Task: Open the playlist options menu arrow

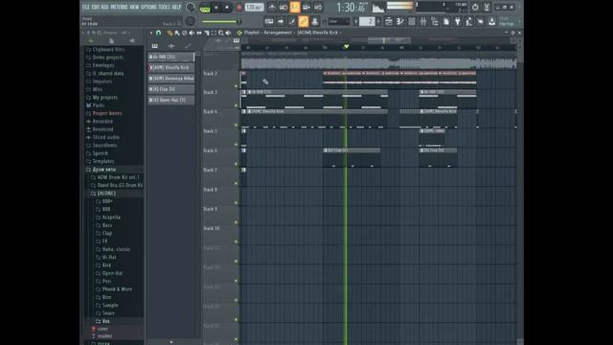Action: [x=151, y=33]
